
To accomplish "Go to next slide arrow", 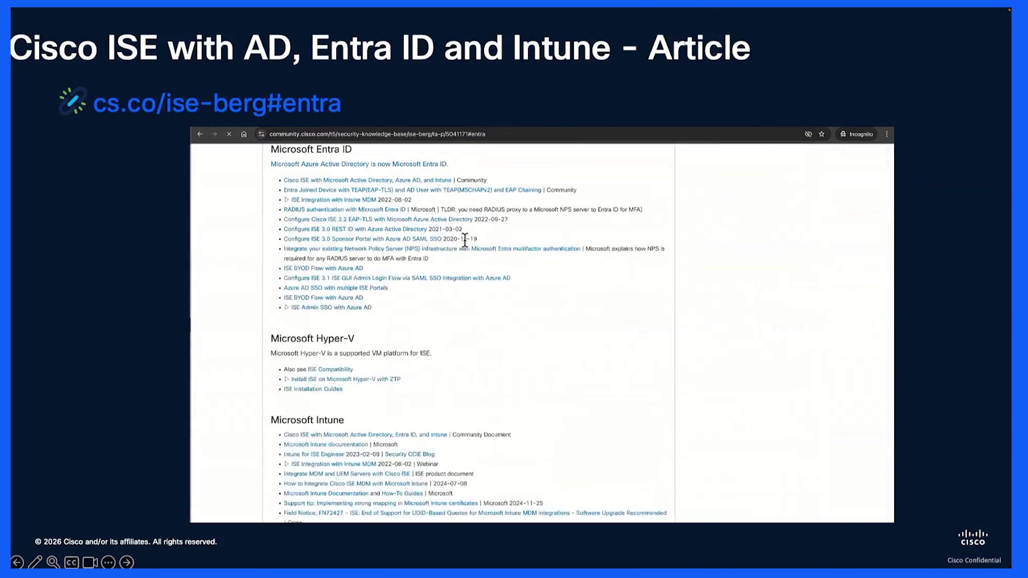I will click(x=127, y=562).
